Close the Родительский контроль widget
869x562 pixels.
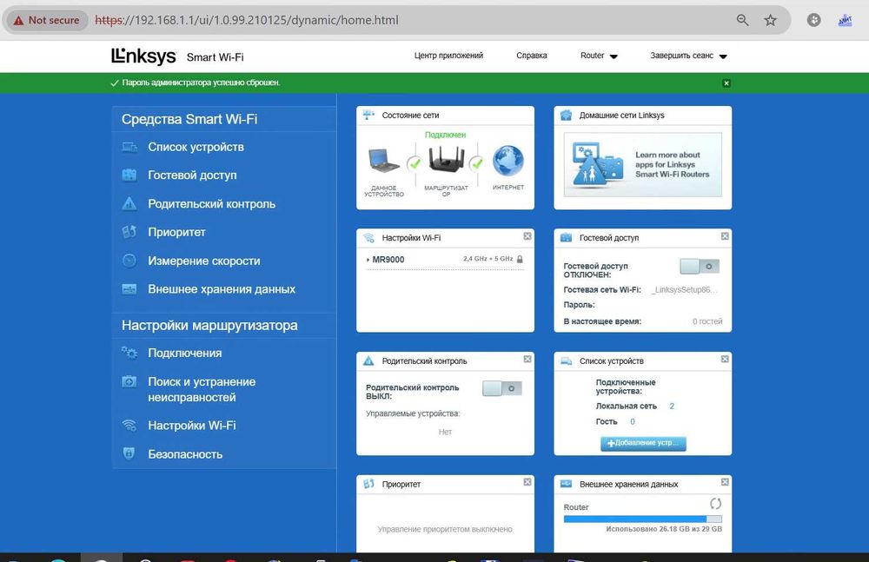click(527, 359)
